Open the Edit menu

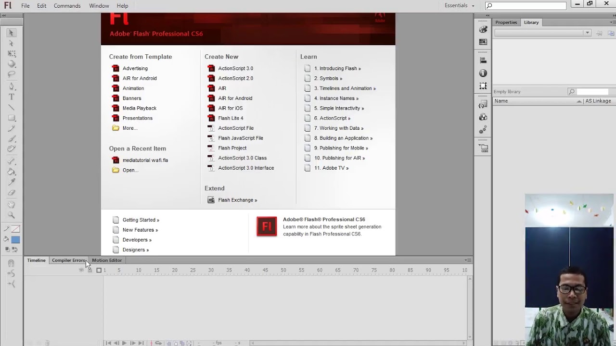coord(42,6)
